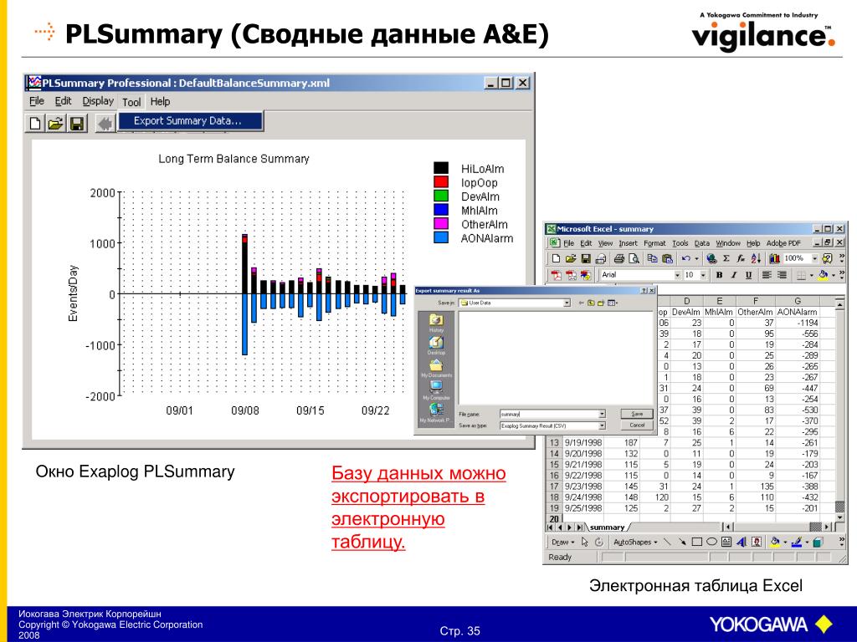Open Save in User Data dropdown

pos(567,303)
